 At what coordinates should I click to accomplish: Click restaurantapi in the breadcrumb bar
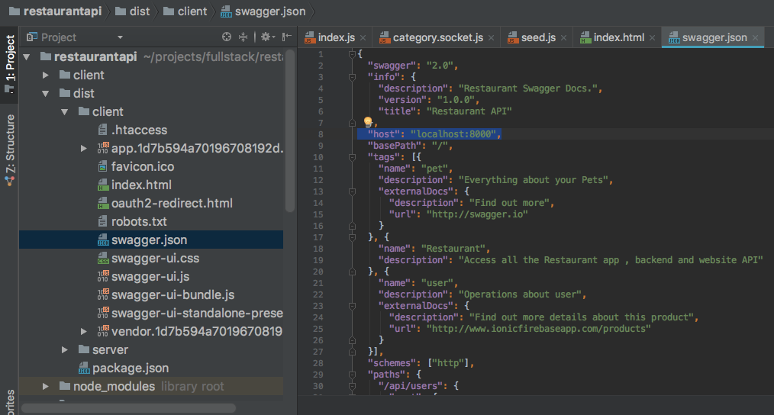coord(55,11)
